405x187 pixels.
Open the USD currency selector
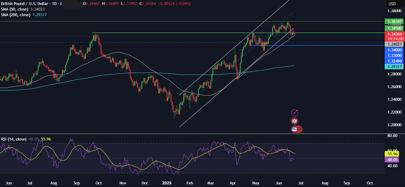392,4
